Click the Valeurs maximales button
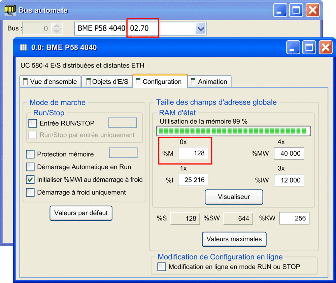Image resolution: width=336 pixels, height=283 pixels. 234,239
